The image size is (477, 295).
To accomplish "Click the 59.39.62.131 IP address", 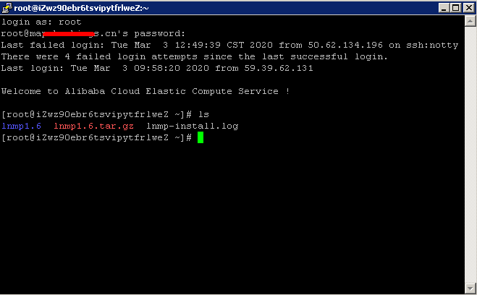I will [279, 68].
